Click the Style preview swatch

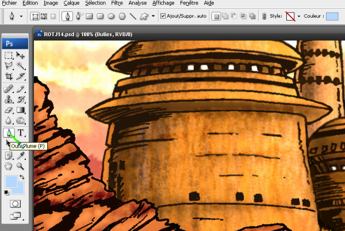pyautogui.click(x=290, y=16)
